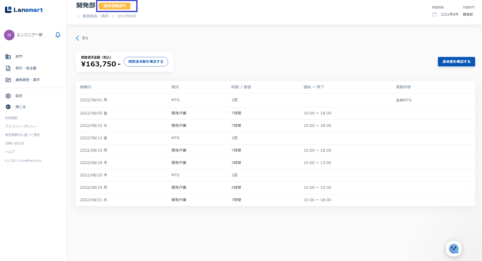Select the 2022/08/01 月 row date
Image resolution: width=482 pixels, height=261 pixels.
tap(94, 100)
